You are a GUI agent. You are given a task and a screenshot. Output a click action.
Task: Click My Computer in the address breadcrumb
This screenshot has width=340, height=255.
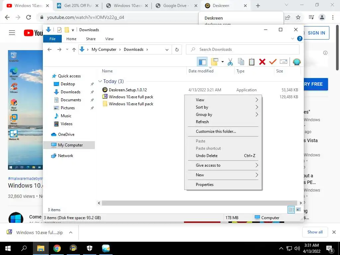click(x=104, y=49)
